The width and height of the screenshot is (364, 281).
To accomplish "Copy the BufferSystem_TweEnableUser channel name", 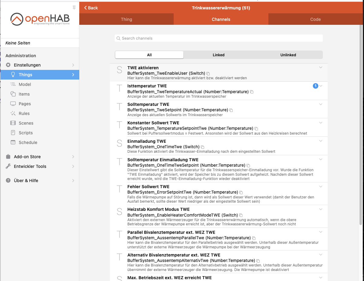I will click(208, 74).
